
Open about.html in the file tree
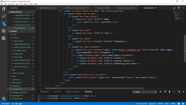(21, 41)
